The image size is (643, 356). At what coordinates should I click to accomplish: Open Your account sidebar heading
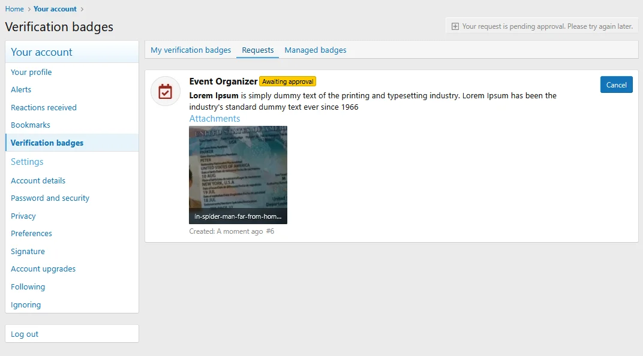41,52
